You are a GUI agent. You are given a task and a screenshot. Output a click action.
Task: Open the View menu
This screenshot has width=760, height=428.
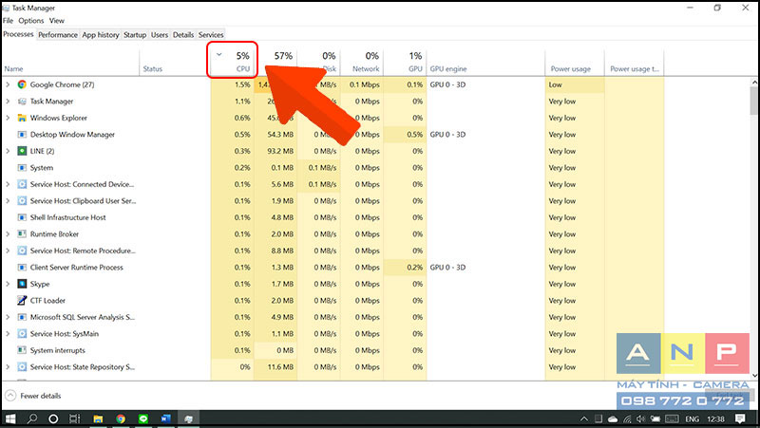(56, 21)
